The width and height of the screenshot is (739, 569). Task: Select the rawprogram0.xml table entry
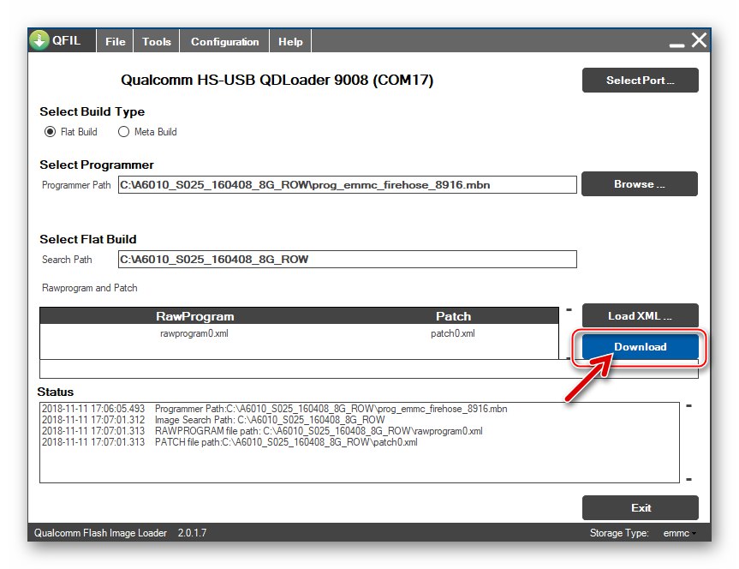click(194, 333)
